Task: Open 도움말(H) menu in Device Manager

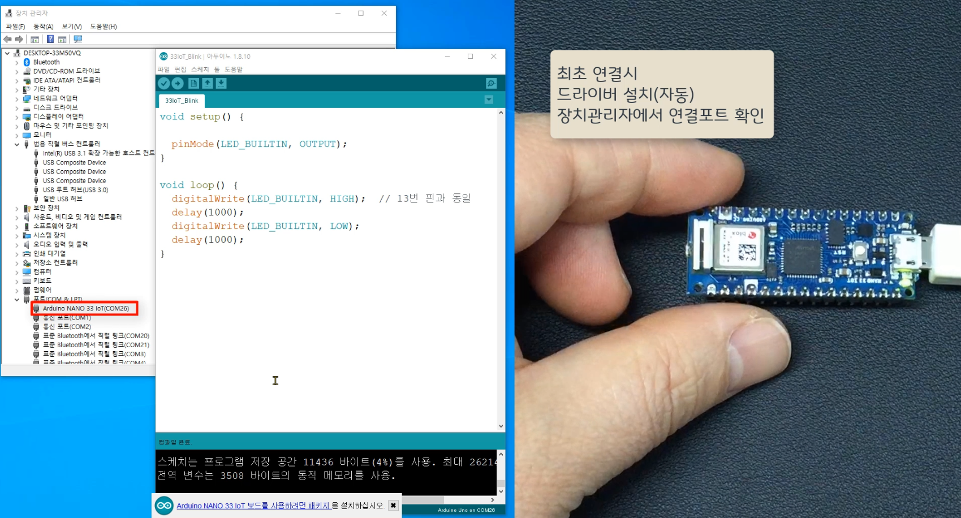Action: pos(104,27)
